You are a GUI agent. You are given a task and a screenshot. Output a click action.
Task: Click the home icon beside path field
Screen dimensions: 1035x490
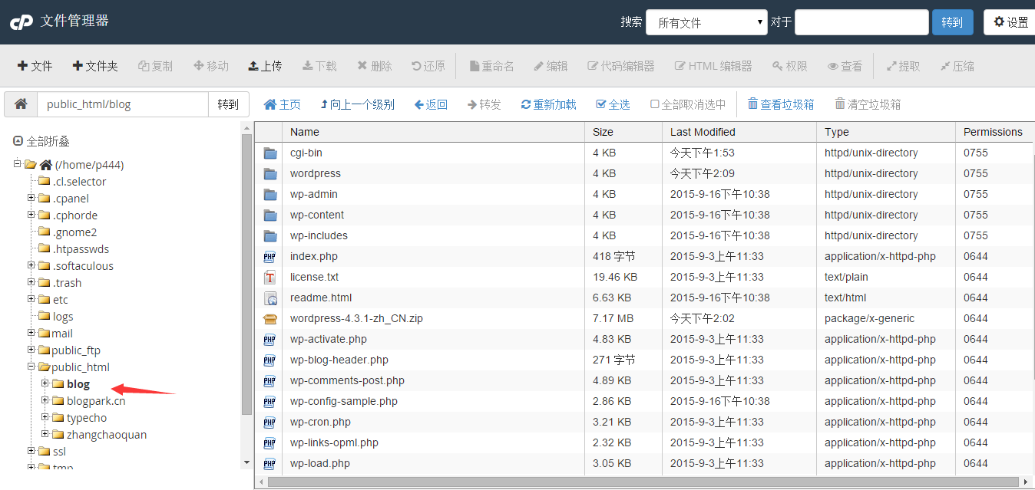[x=21, y=104]
